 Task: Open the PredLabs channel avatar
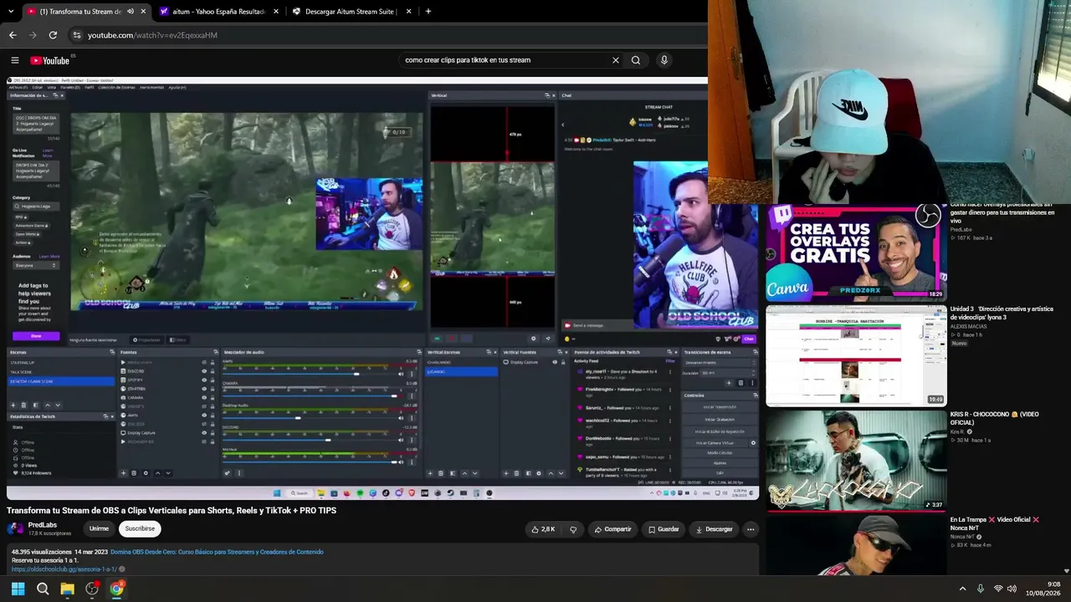[15, 528]
